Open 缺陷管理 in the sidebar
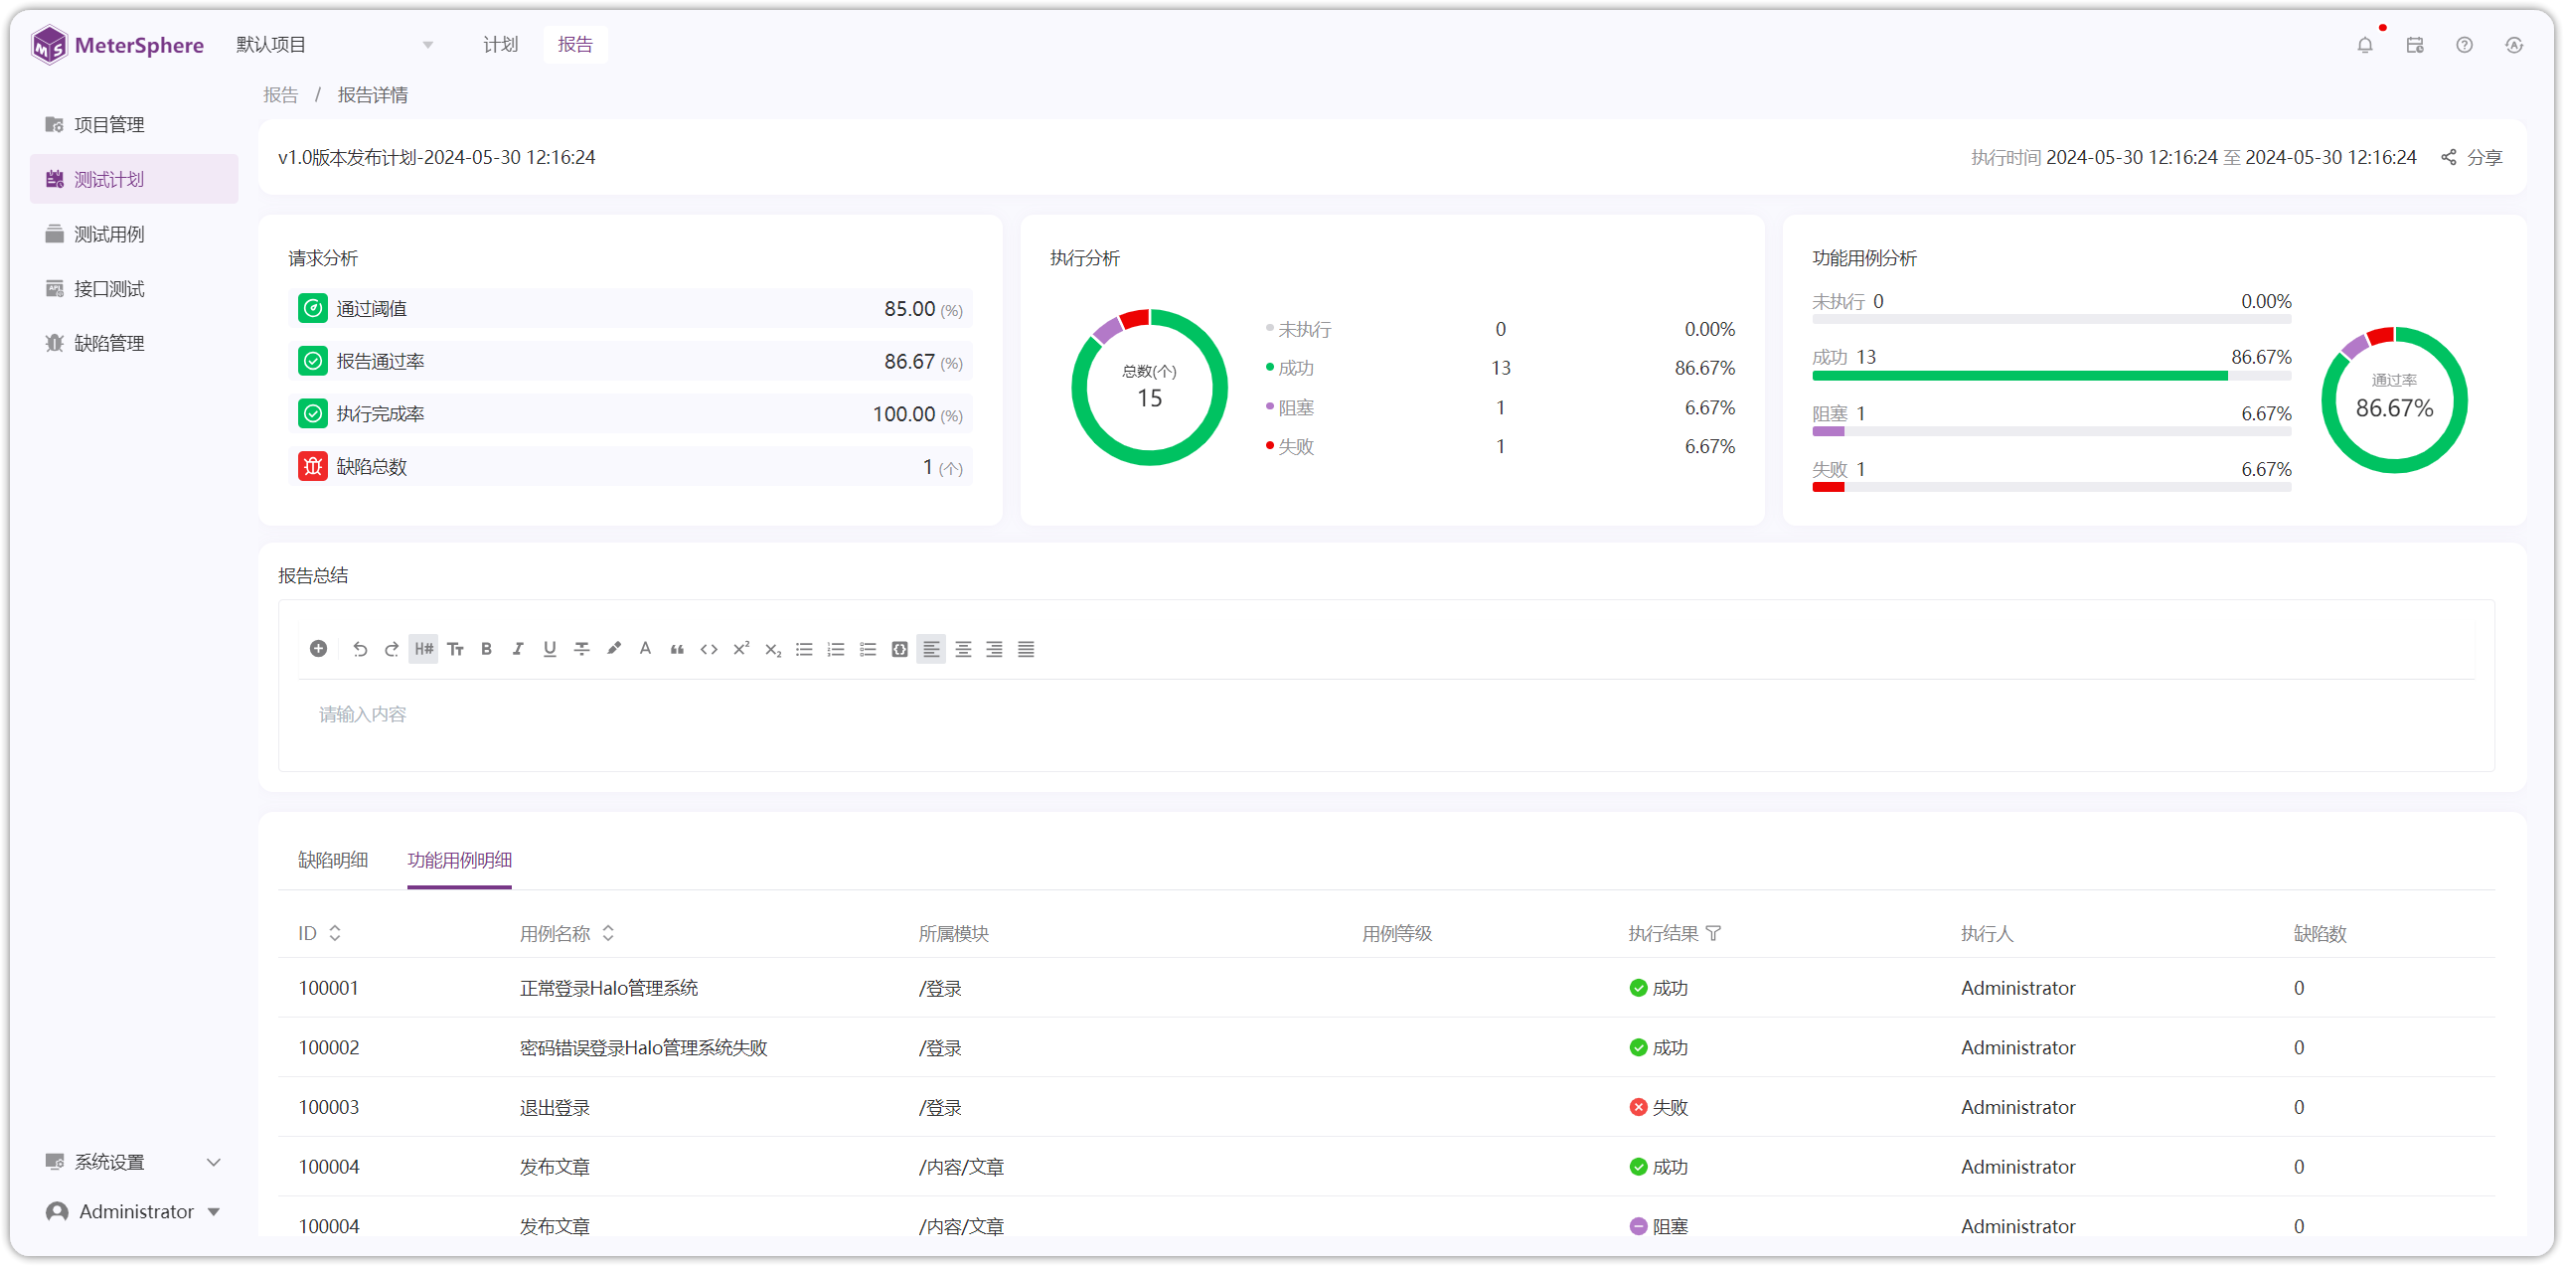 pos(134,344)
